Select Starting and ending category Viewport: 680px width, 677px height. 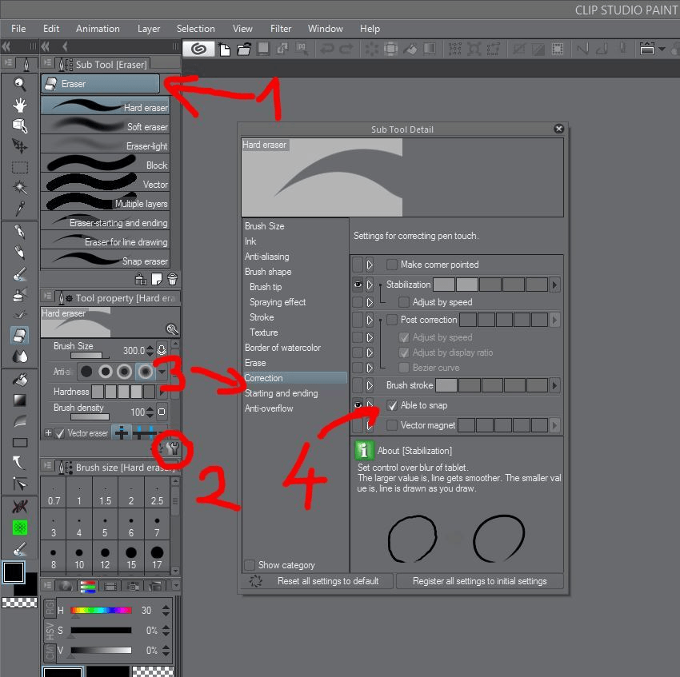[x=282, y=393]
